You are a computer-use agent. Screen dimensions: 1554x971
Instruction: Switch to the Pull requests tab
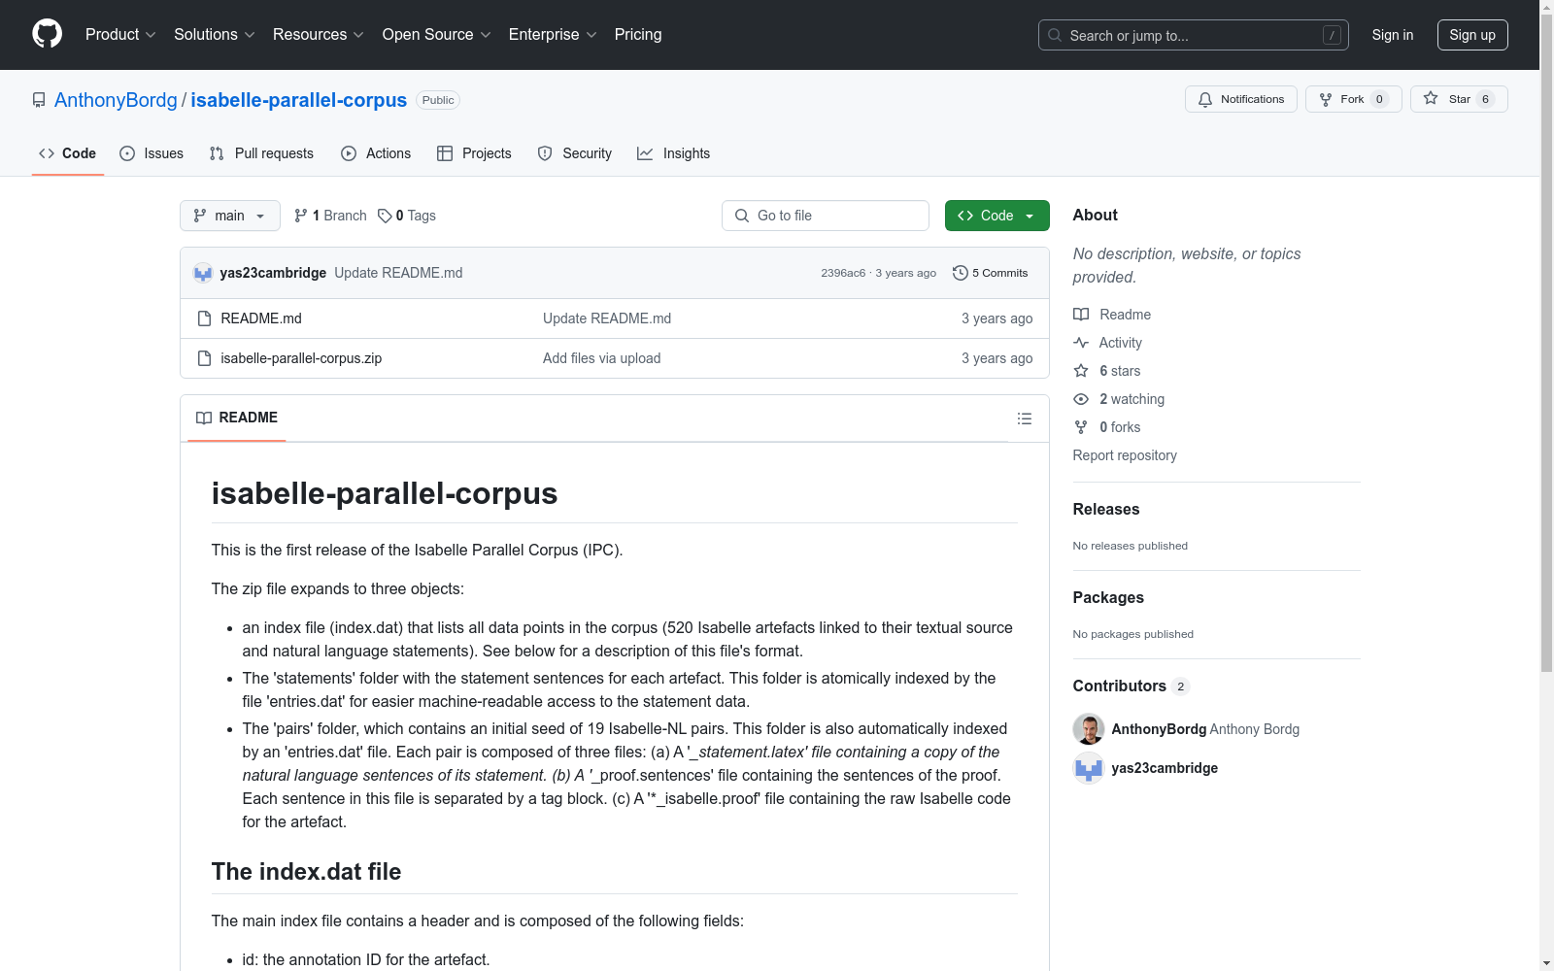261,153
